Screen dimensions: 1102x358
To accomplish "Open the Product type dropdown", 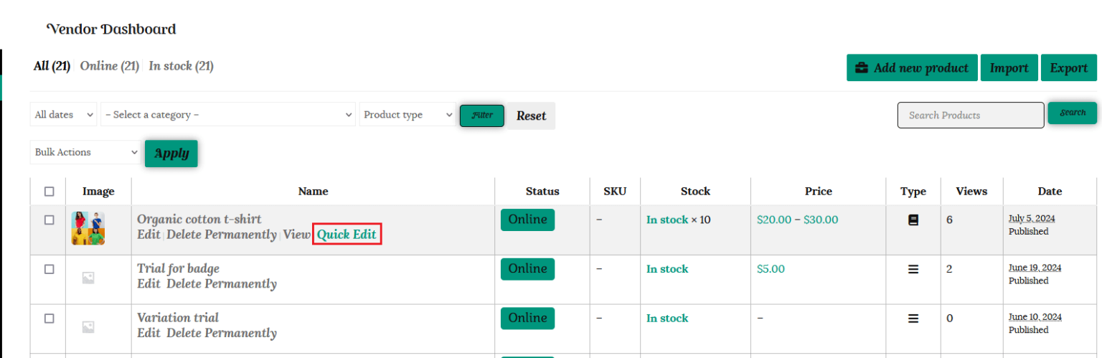I will pyautogui.click(x=408, y=115).
